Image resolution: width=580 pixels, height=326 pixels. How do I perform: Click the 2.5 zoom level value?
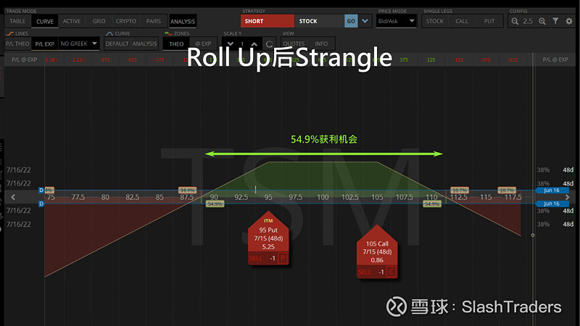point(528,21)
